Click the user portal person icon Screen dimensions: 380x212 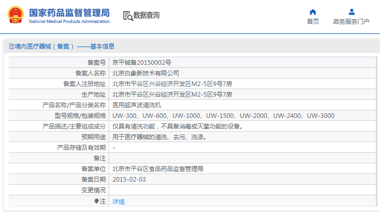pyautogui.click(x=352, y=12)
